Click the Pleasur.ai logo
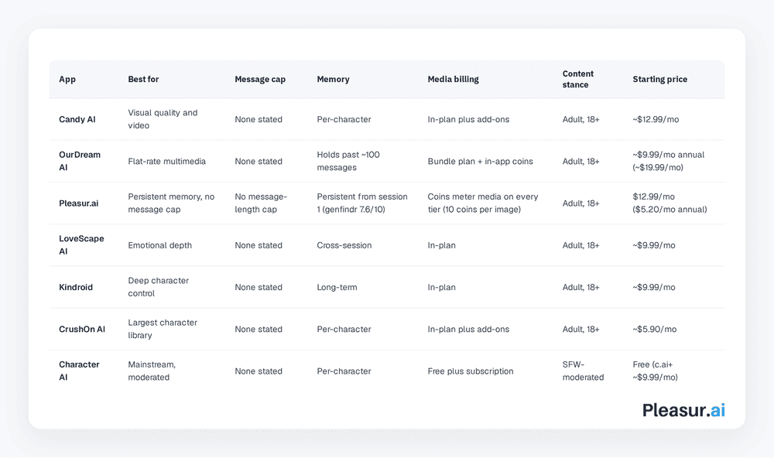This screenshot has width=774, height=458. click(683, 410)
